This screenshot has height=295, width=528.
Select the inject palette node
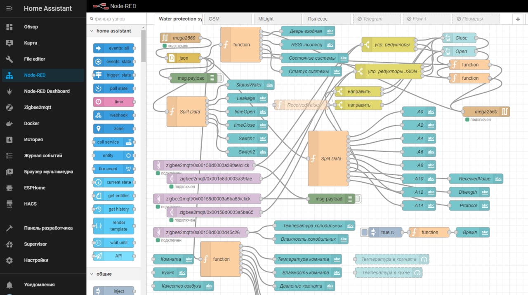[x=113, y=291]
